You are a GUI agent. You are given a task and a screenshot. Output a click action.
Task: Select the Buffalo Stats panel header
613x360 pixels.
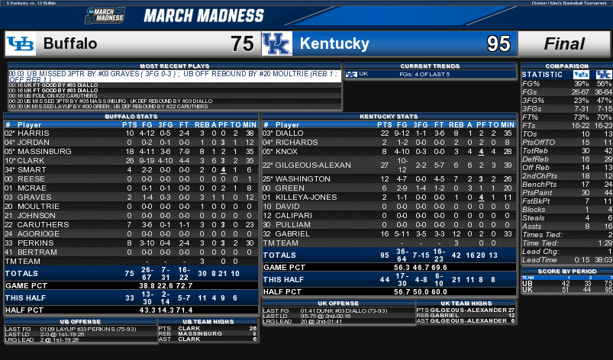pyautogui.click(x=131, y=117)
